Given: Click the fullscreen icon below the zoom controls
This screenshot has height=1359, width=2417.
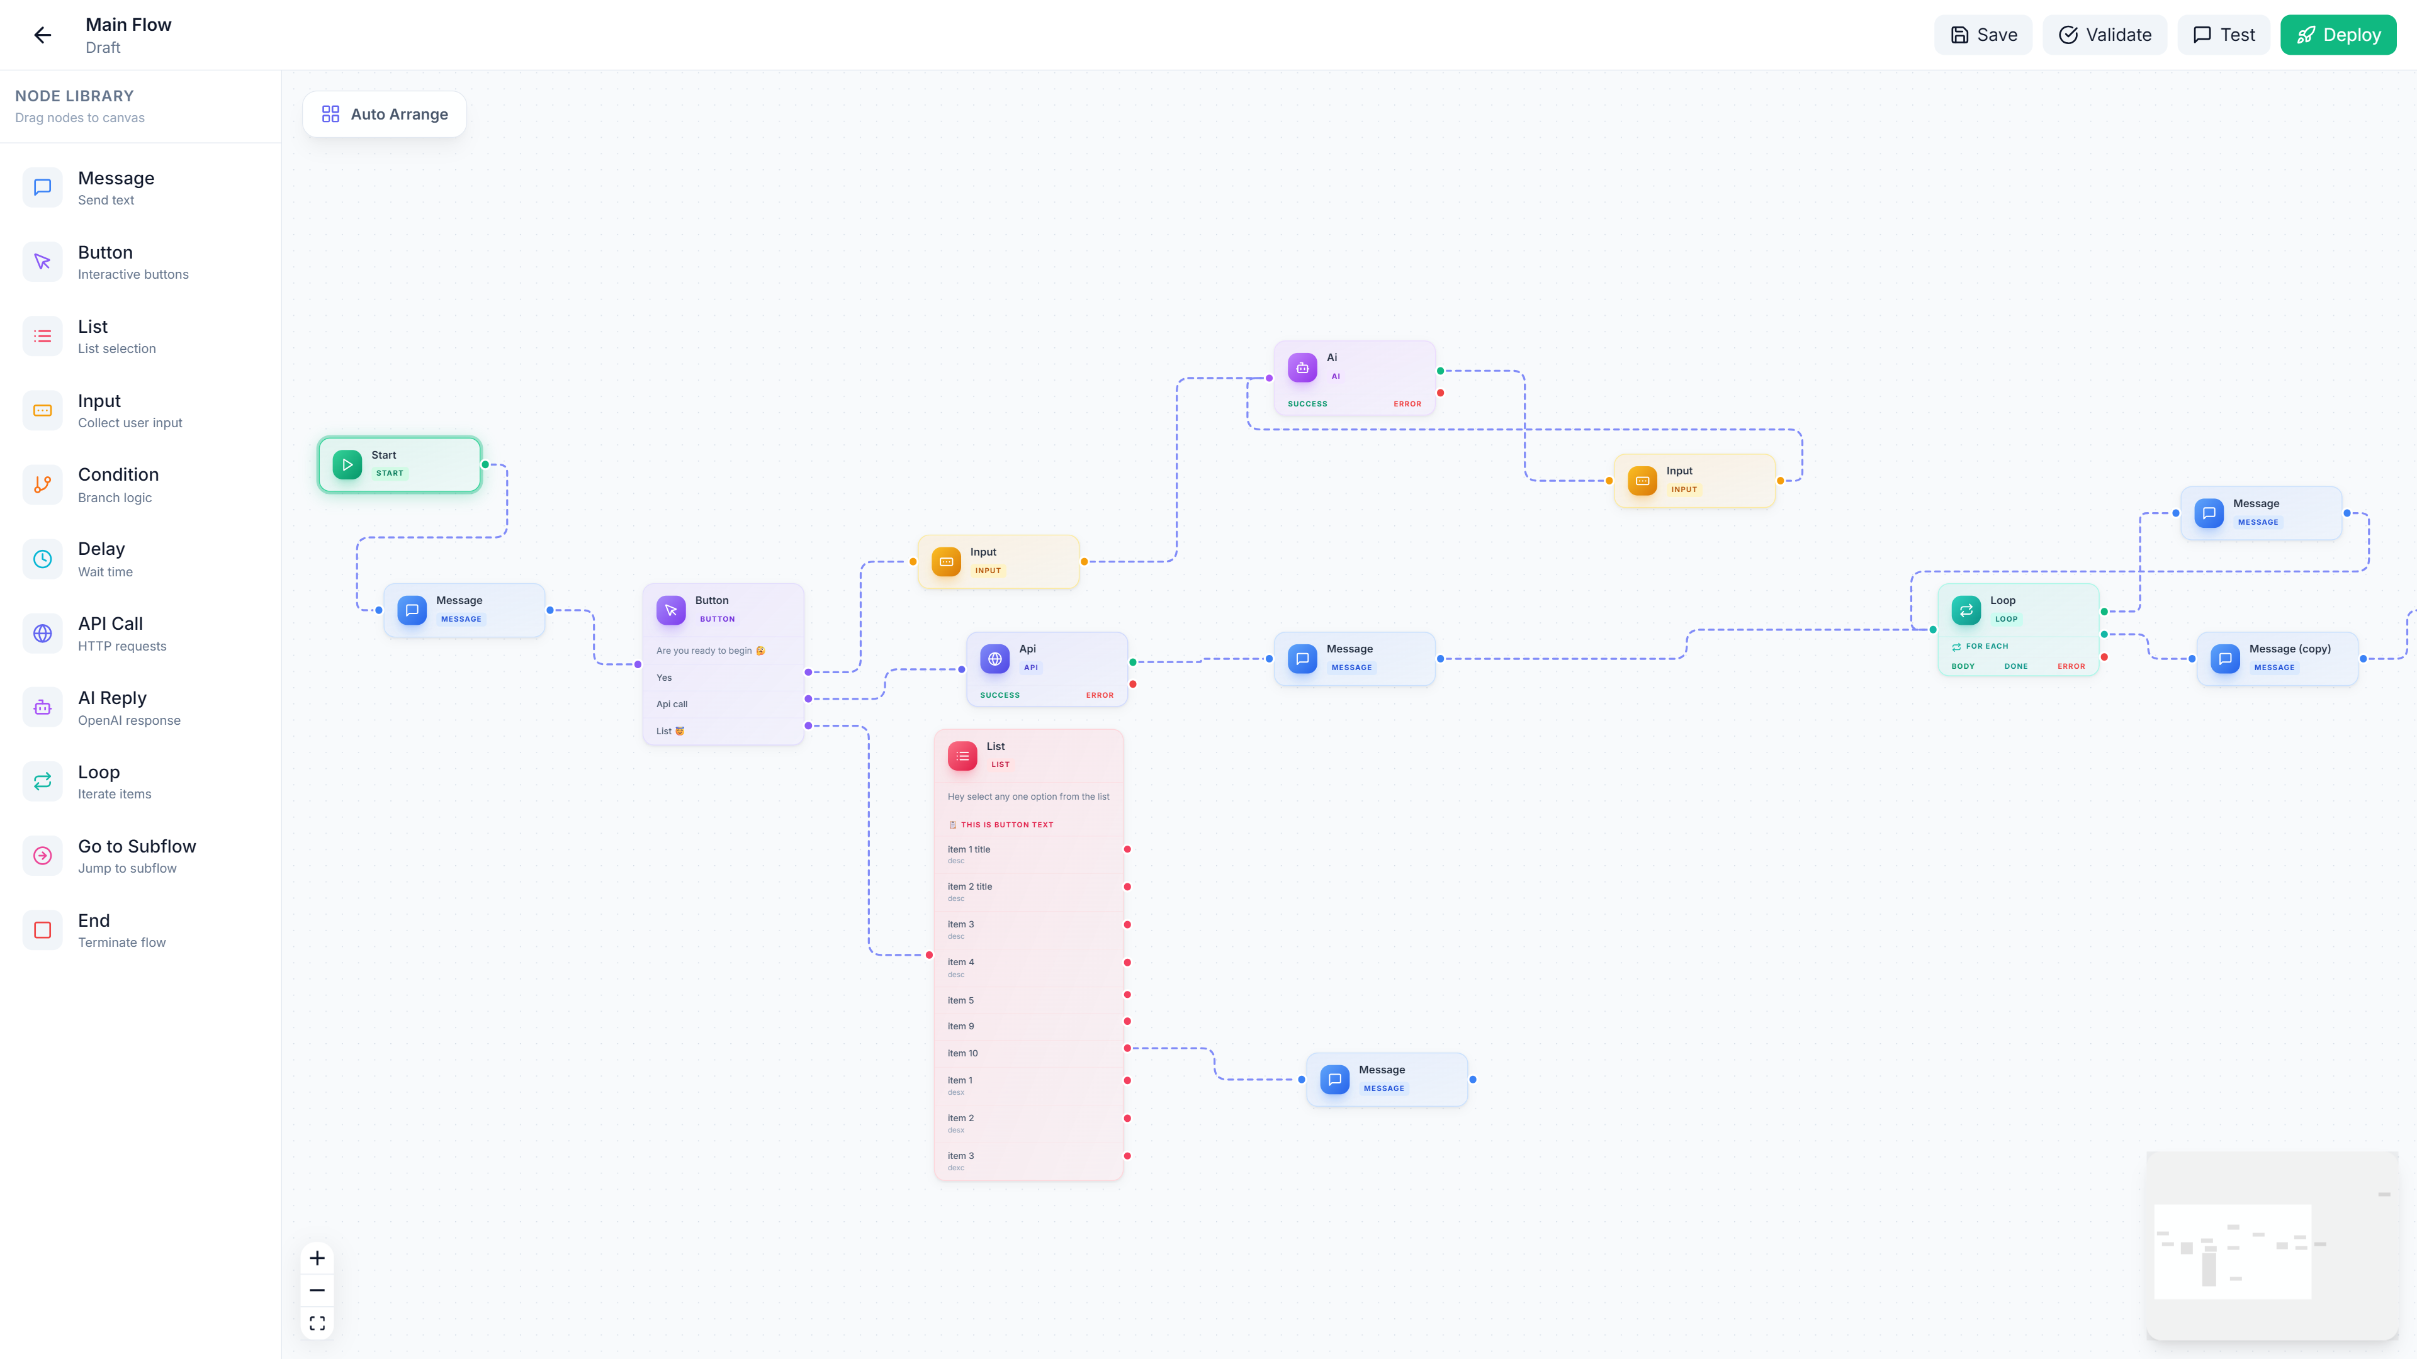Looking at the screenshot, I should coord(317,1323).
